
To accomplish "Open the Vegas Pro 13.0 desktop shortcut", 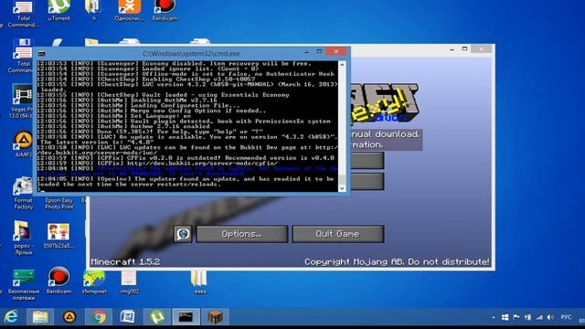I will (x=22, y=101).
